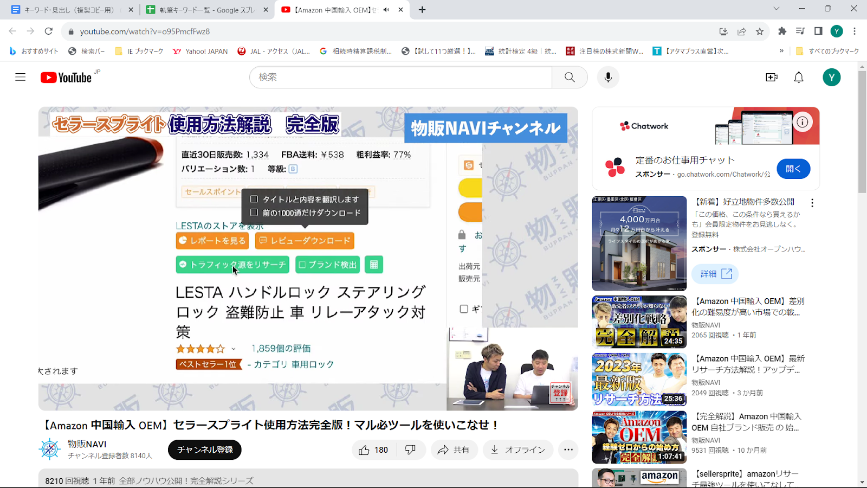Open IE ブックマーク folder

pos(139,51)
